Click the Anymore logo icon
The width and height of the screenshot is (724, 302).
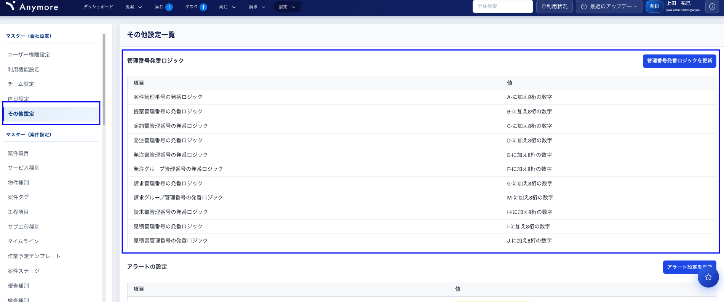(x=11, y=6)
